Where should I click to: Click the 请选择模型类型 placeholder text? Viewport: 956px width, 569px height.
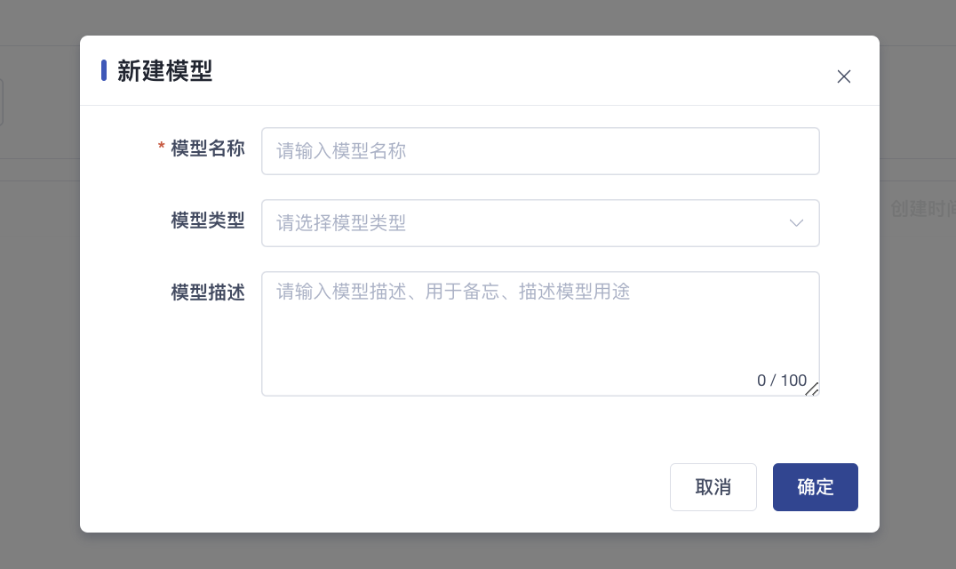(341, 223)
